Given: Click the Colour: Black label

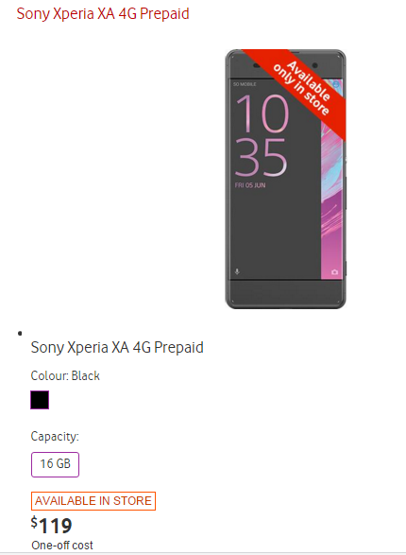Looking at the screenshot, I should pyautogui.click(x=65, y=375).
